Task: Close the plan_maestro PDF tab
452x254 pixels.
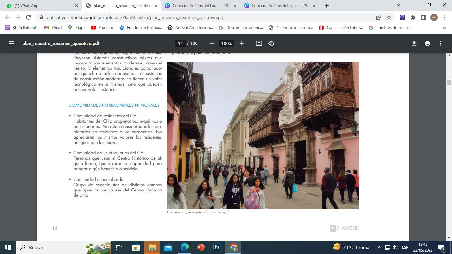Action: [x=156, y=6]
